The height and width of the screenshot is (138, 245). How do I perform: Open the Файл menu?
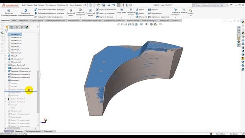(24, 5)
